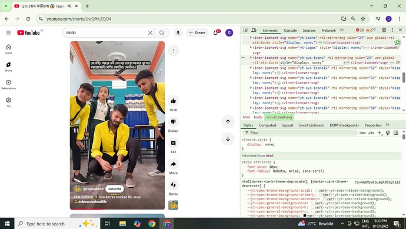The image size is (406, 229).
Task: Share this short video
Action: click(x=173, y=164)
